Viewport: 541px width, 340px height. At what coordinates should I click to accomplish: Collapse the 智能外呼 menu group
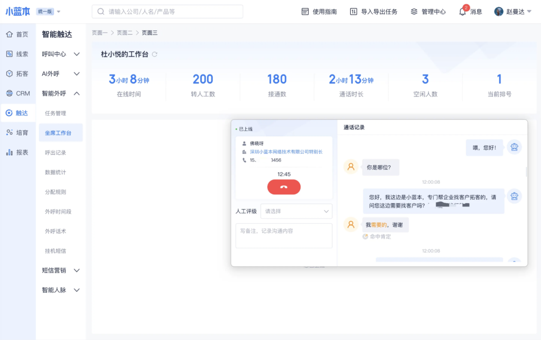[x=61, y=93]
